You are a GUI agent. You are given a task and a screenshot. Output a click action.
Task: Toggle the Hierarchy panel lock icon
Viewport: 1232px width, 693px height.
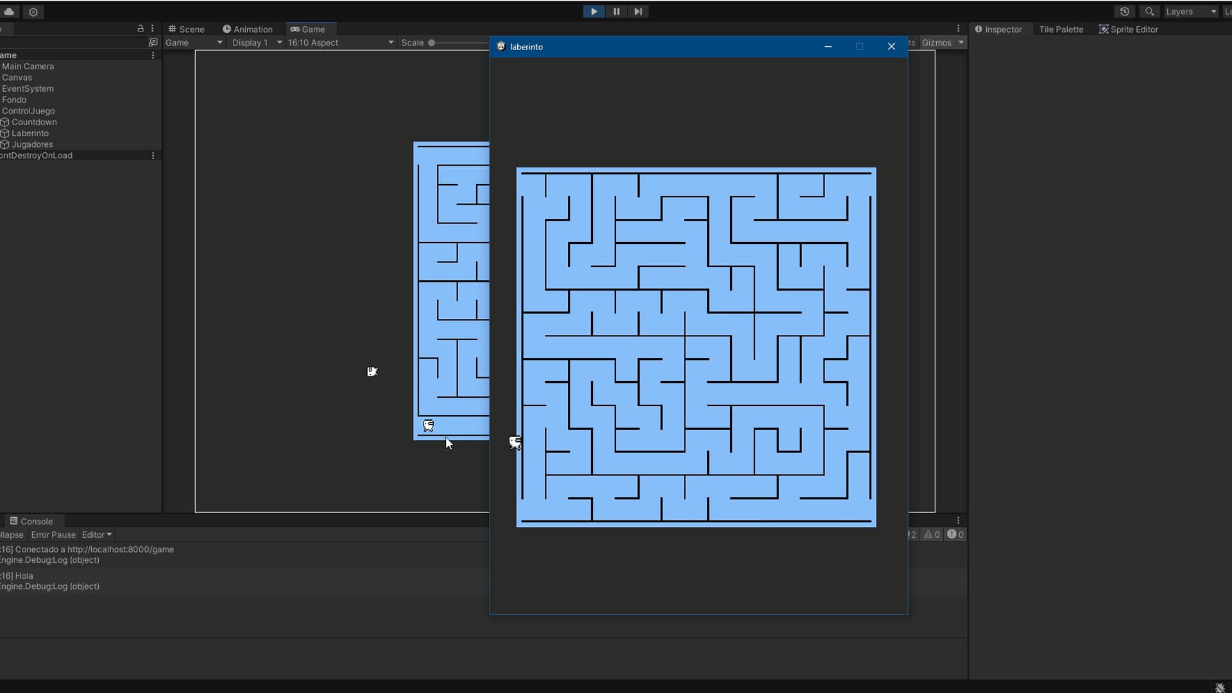click(x=141, y=29)
